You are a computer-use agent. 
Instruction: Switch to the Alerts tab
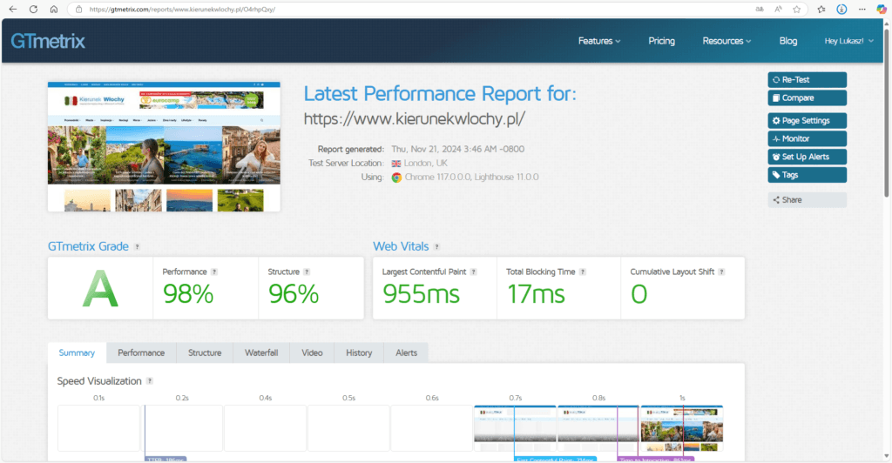coord(406,352)
